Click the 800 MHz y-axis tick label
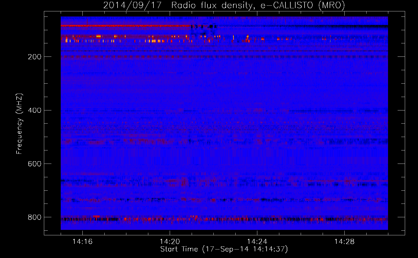The height and width of the screenshot is (258, 418). [x=35, y=217]
